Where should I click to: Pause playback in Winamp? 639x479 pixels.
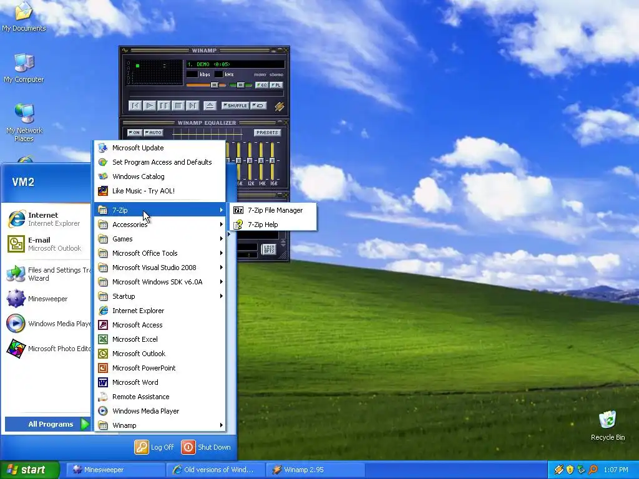(x=164, y=105)
